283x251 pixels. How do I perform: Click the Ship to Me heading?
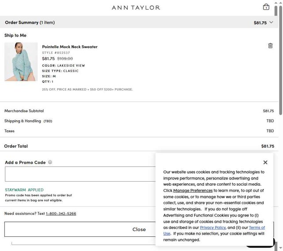[x=15, y=35]
